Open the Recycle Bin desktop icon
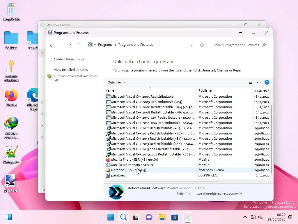The width and height of the screenshot is (298, 224). (11, 12)
